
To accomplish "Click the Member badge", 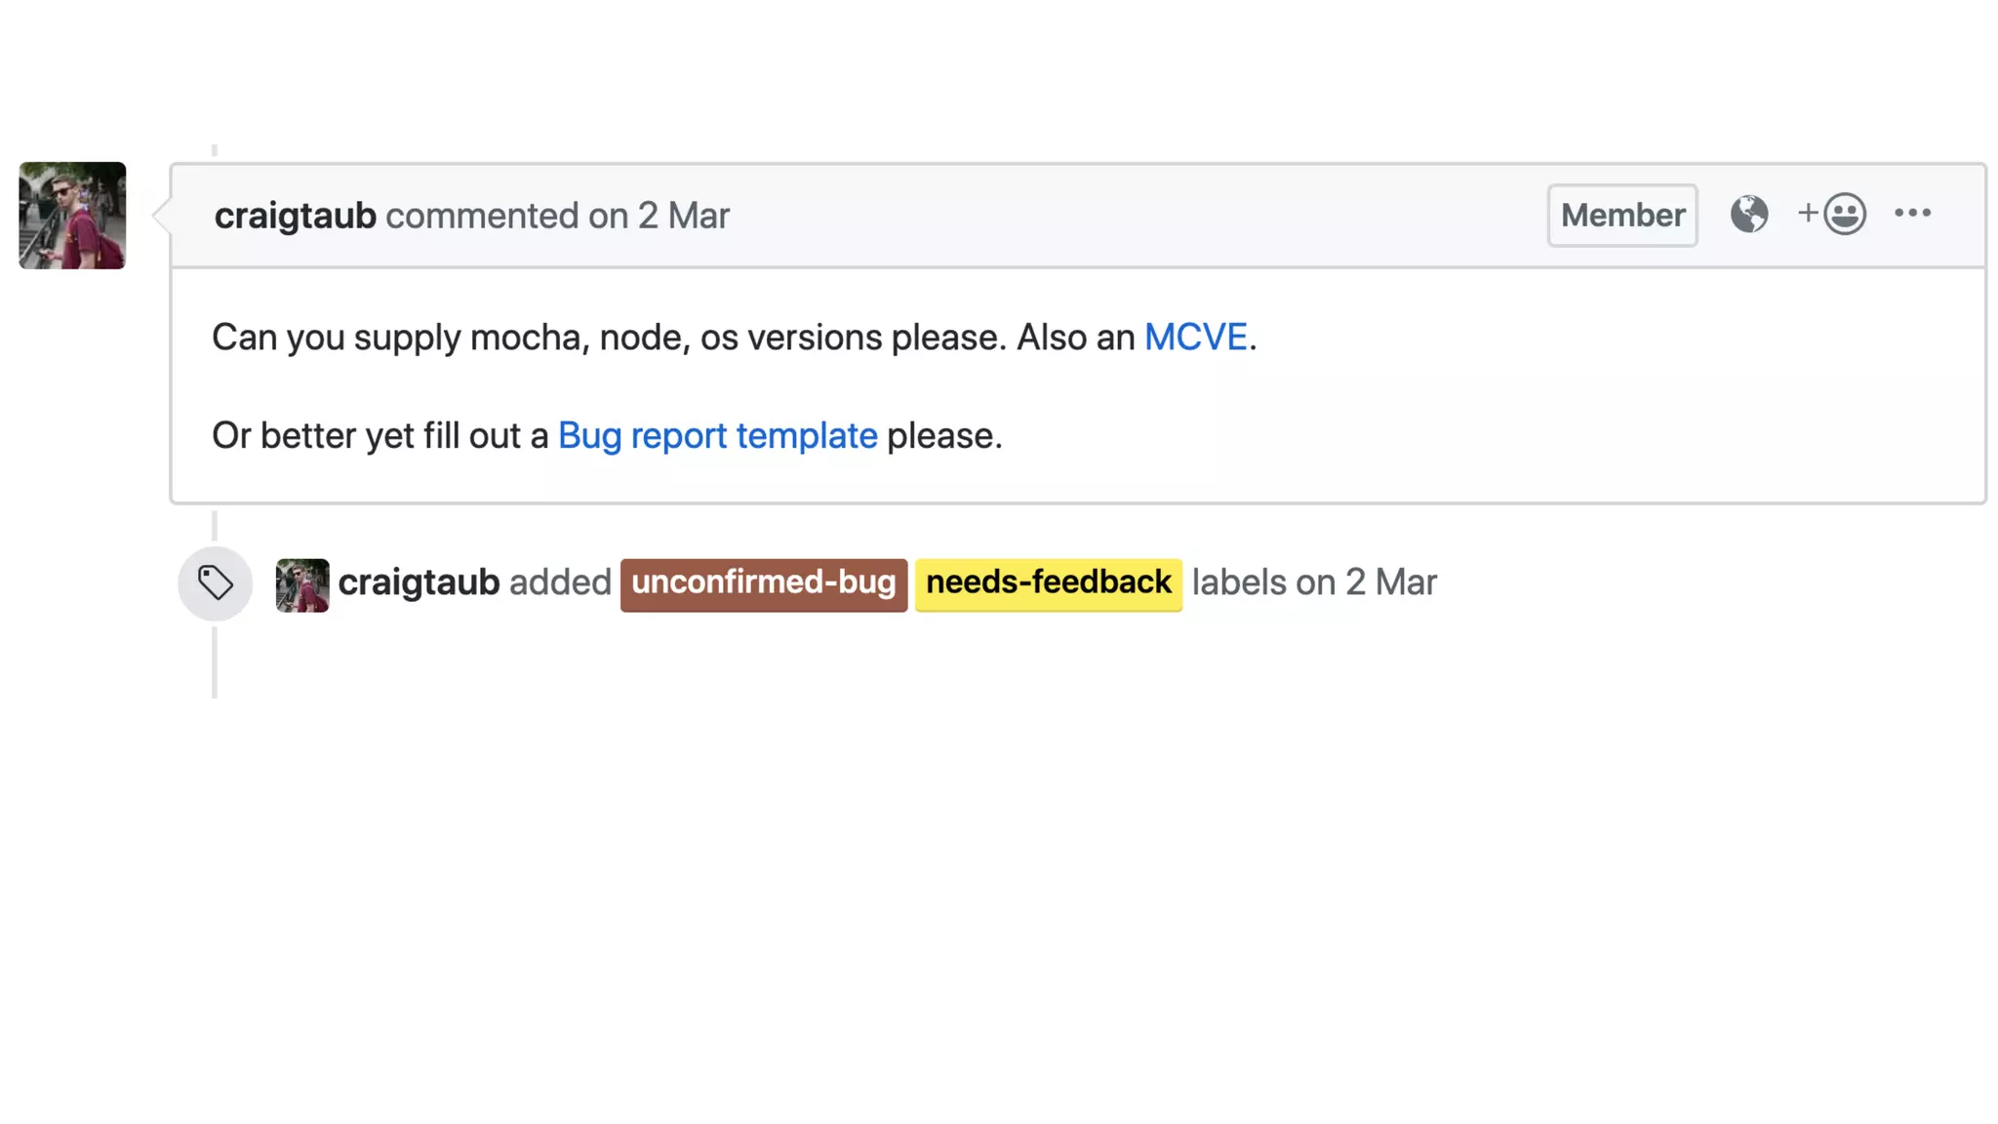I will coord(1621,215).
